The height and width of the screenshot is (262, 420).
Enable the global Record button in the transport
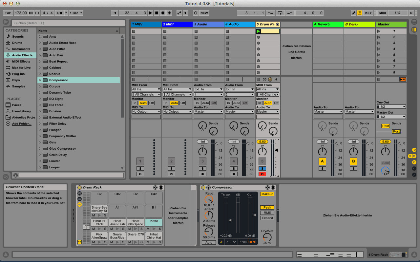tap(163, 13)
